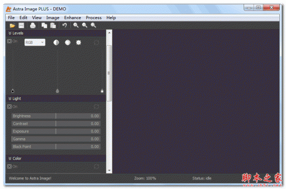Screen dimensions: 286x189
Task: Open the Help menu
Action: coord(111,18)
